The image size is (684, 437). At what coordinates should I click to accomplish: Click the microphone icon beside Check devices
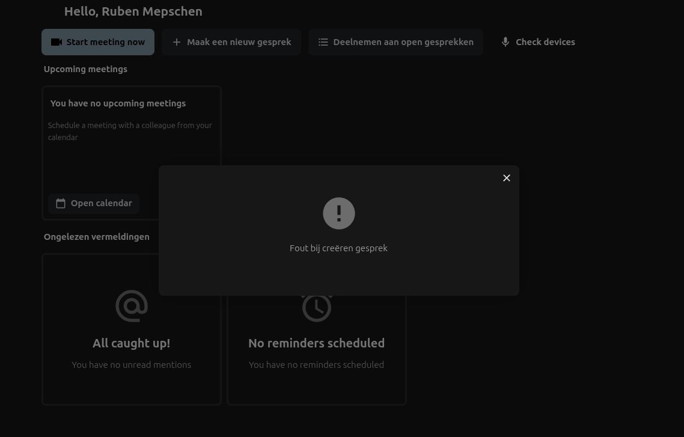[505, 42]
